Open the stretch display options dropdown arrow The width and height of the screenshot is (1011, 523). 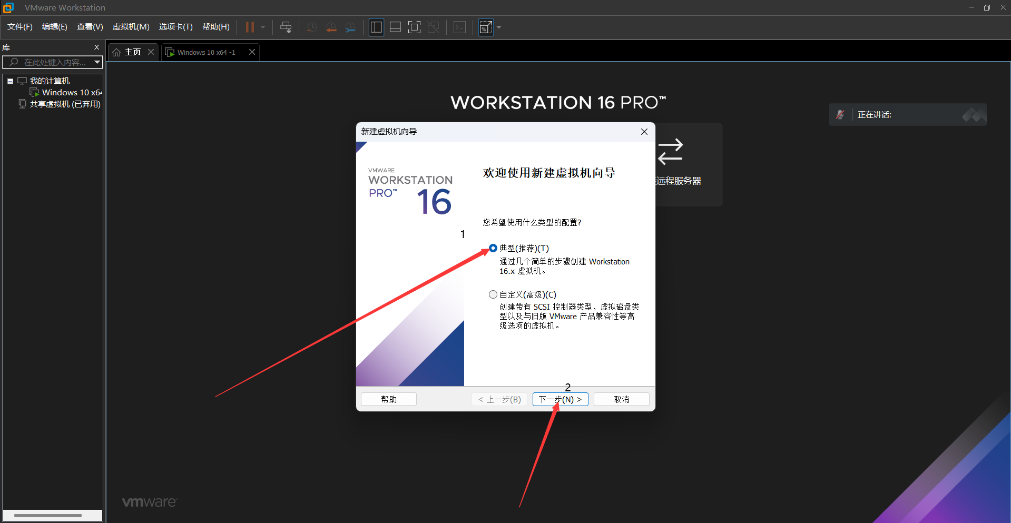[x=499, y=27]
